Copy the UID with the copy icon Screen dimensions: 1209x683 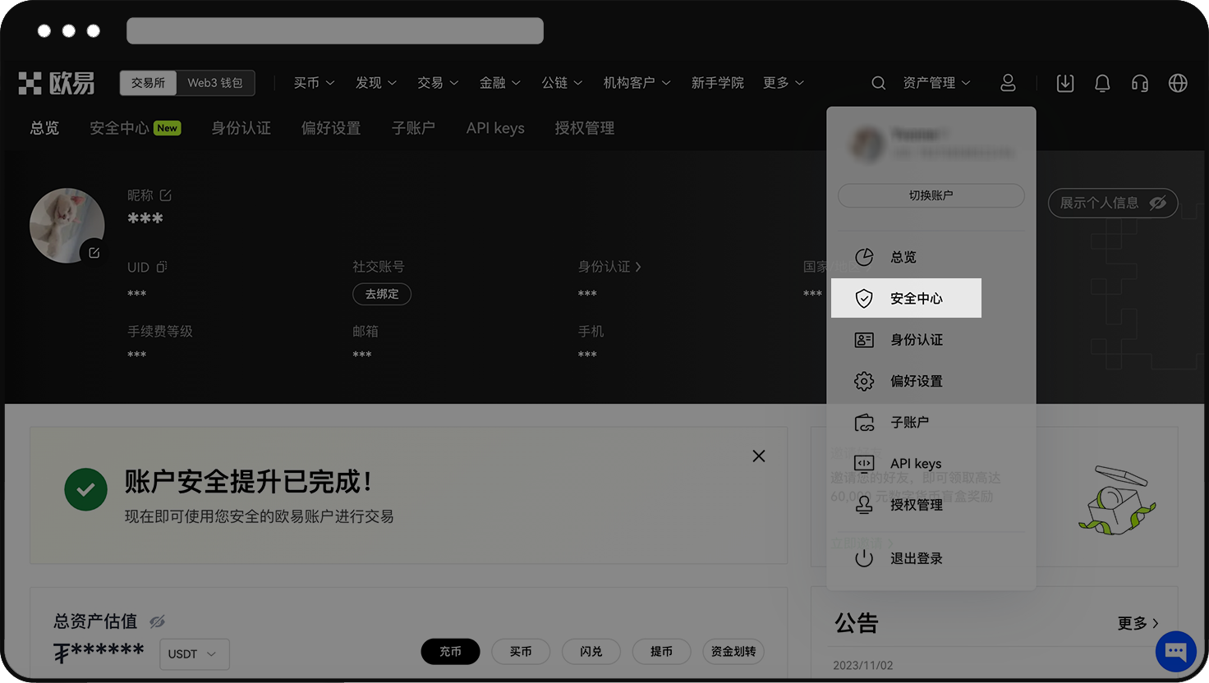(x=163, y=267)
